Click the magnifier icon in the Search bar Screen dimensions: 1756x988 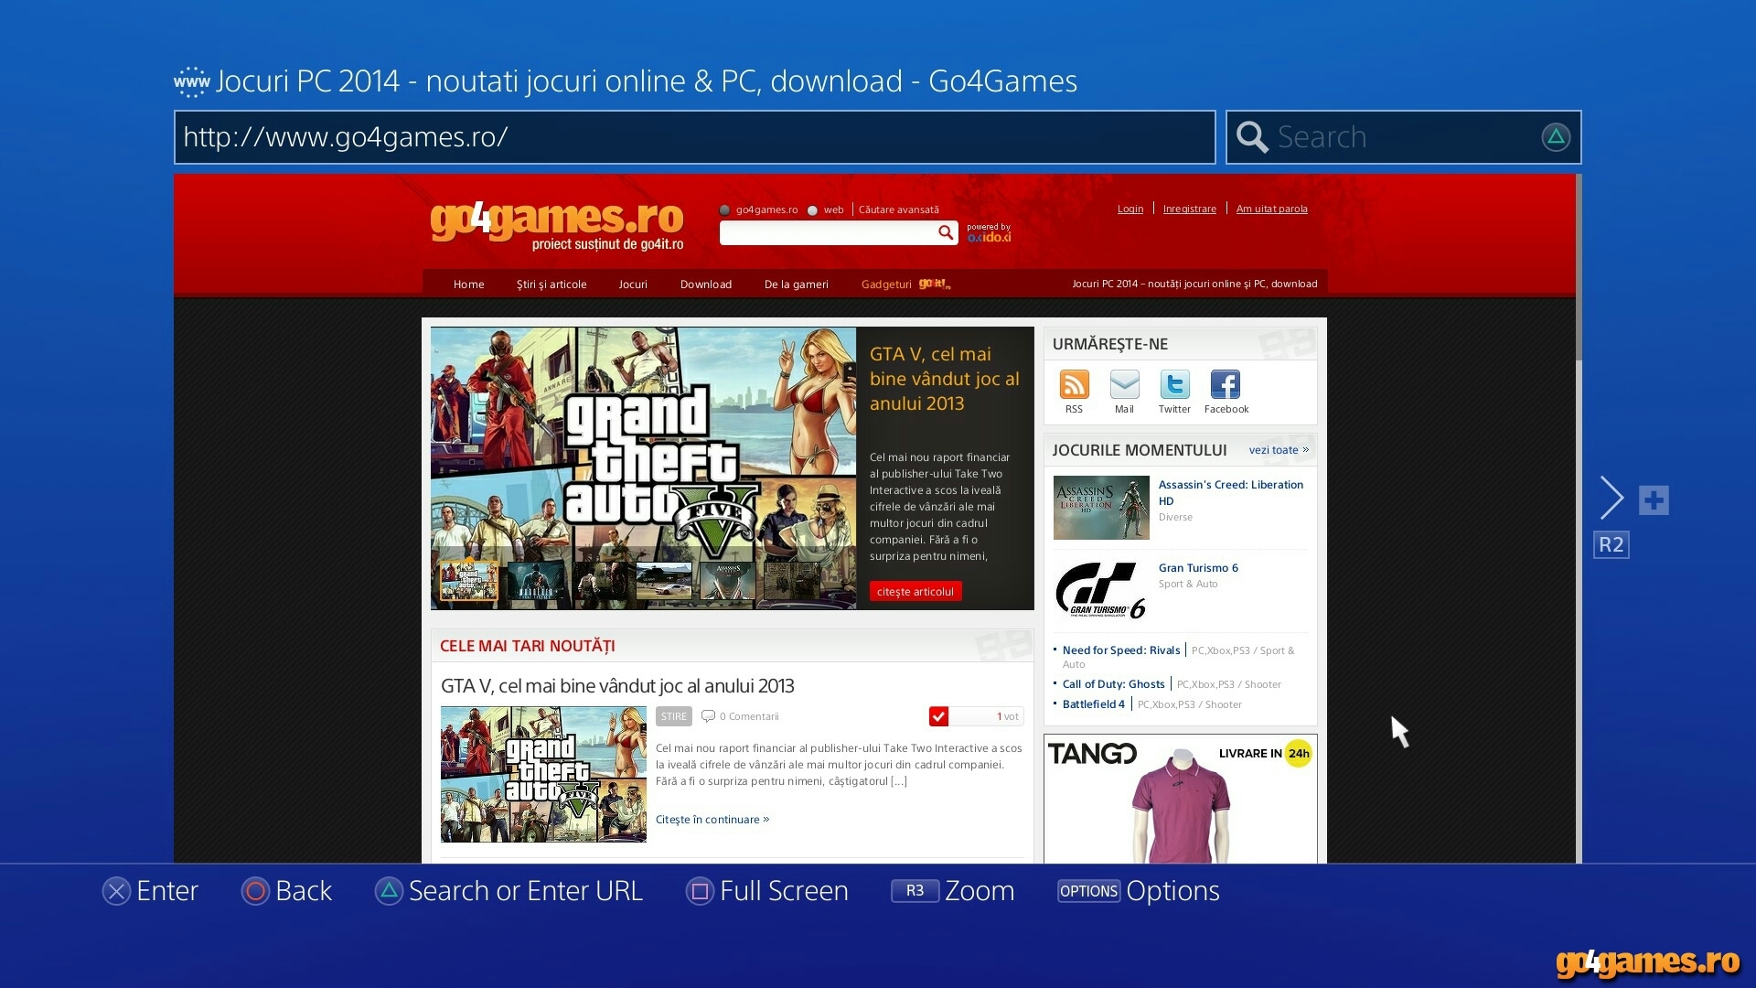[1252, 137]
